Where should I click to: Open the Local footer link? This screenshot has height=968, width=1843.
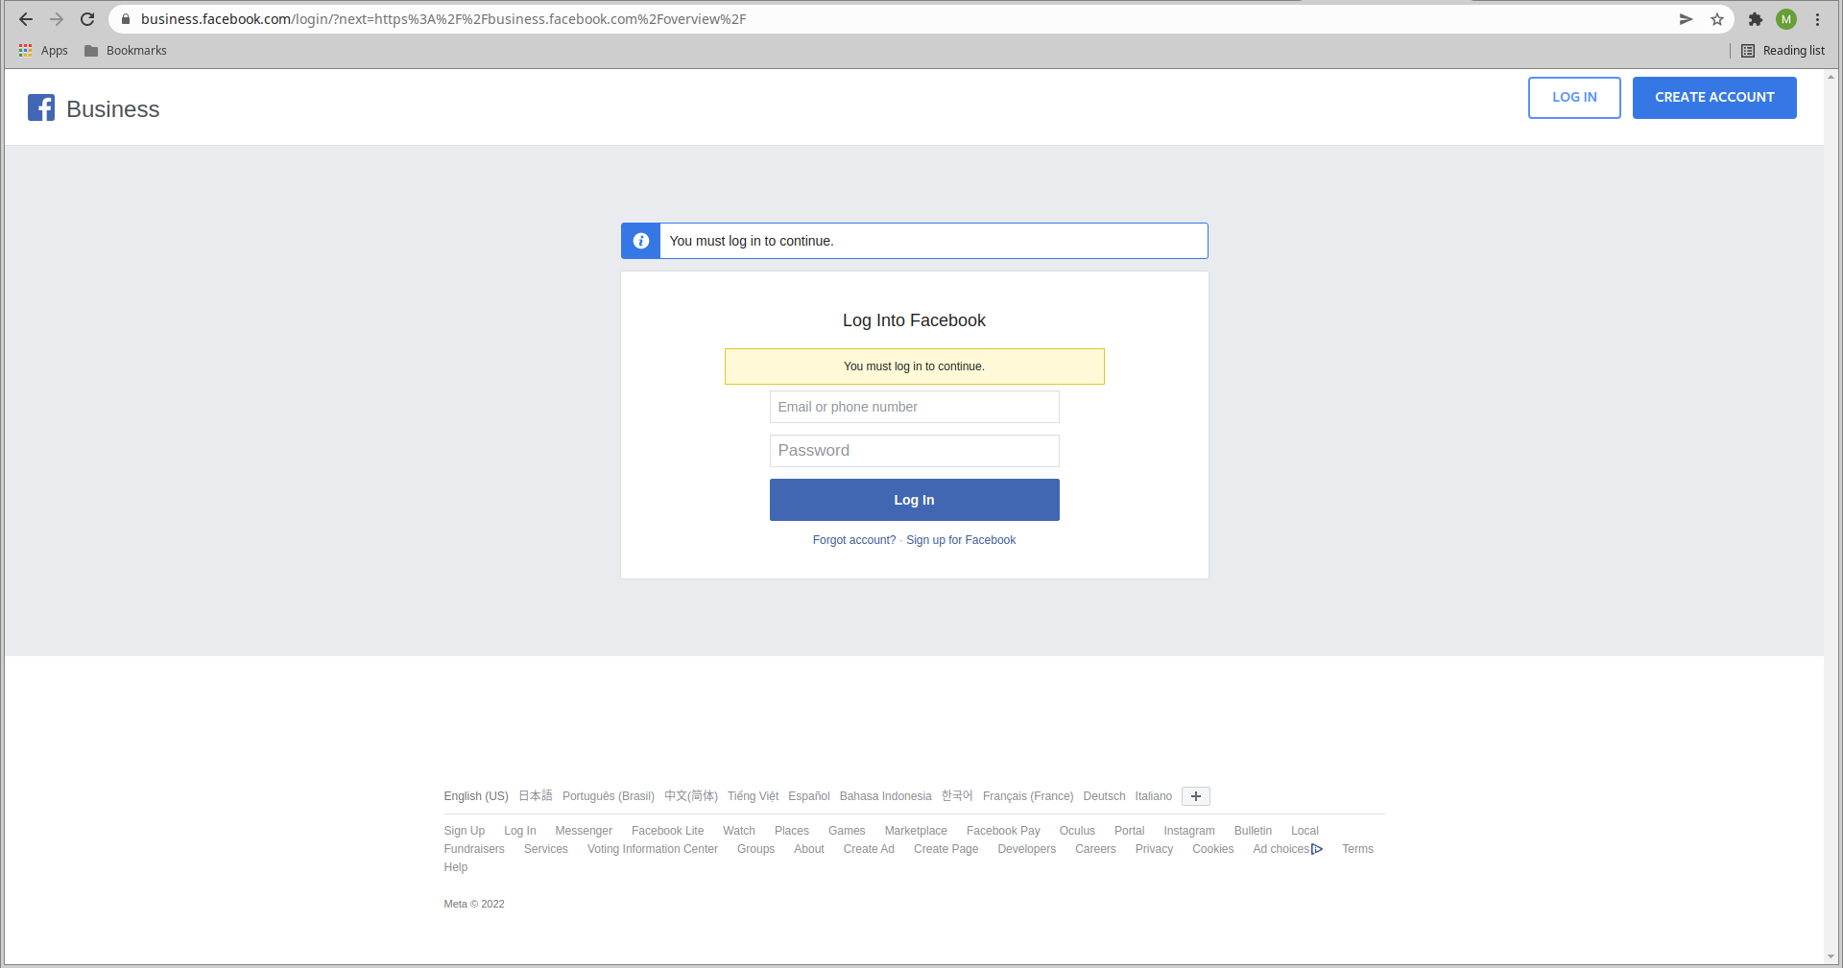pos(1304,831)
